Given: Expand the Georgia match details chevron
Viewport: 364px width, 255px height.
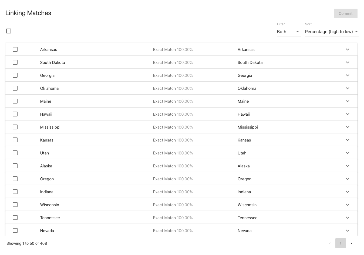Looking at the screenshot, I should point(348,75).
